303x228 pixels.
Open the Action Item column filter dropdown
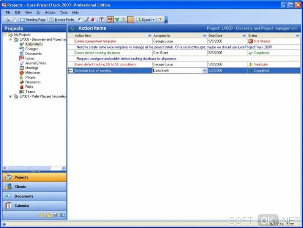149,36
